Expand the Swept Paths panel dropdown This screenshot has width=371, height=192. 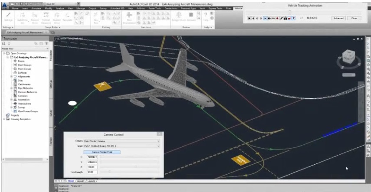click(53, 27)
